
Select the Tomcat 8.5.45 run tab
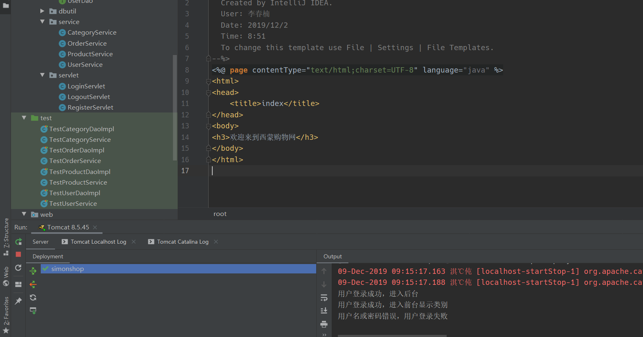point(68,227)
